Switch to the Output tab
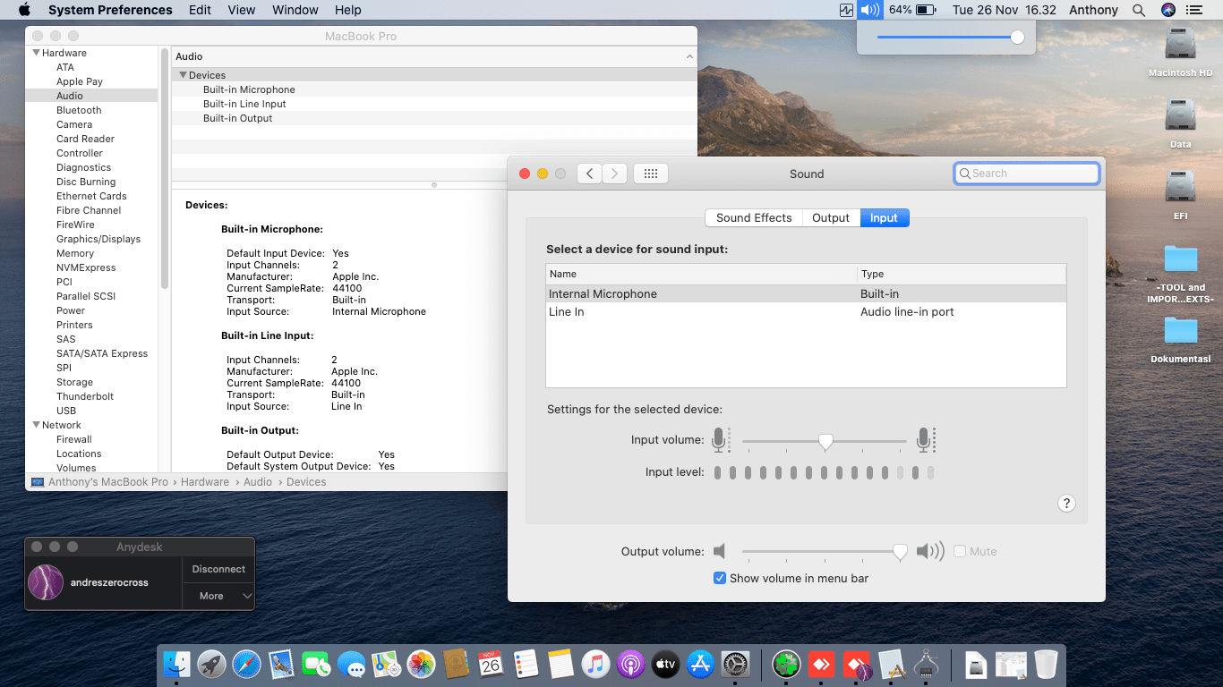This screenshot has height=687, width=1223. (830, 217)
